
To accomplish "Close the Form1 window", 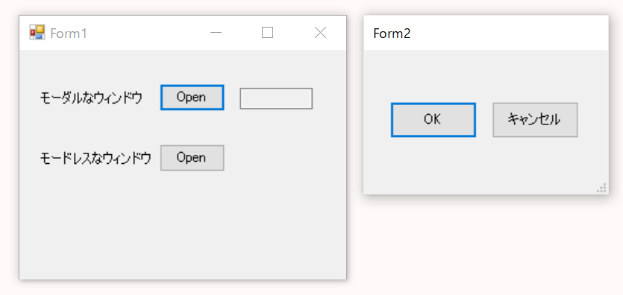I will [320, 33].
